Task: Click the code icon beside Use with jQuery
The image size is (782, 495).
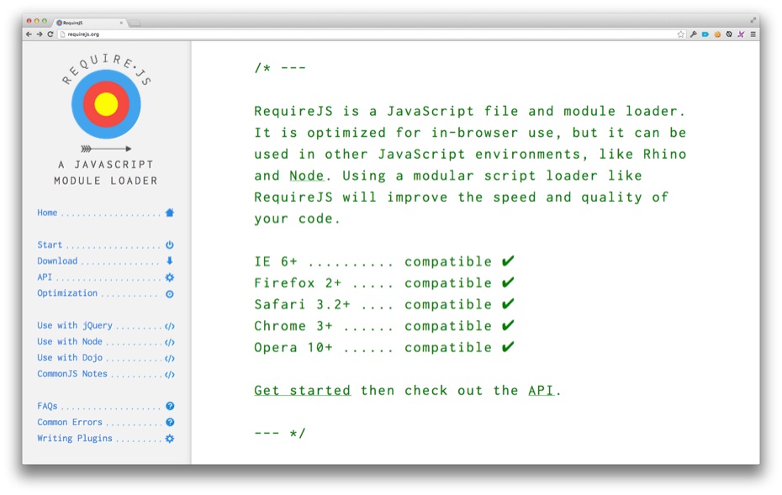Action: pos(170,327)
